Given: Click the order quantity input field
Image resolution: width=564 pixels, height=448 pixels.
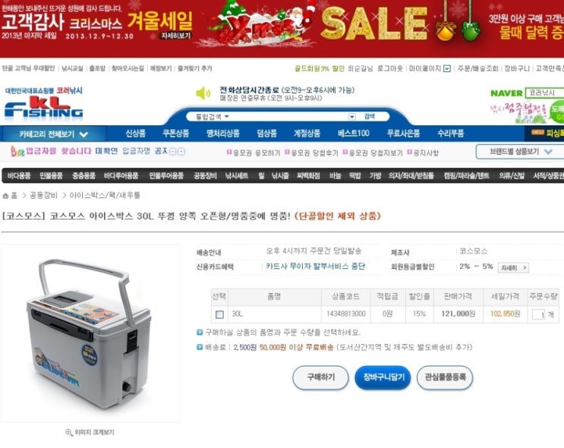Looking at the screenshot, I should (538, 314).
